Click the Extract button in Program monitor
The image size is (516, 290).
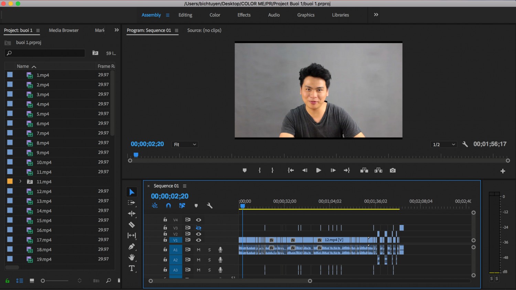(x=378, y=170)
